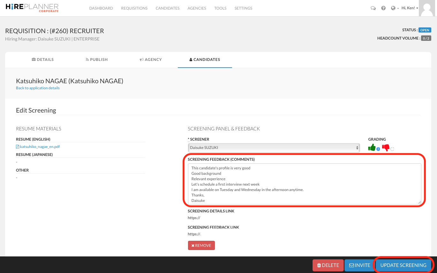Click the HirePlanner Corporate logo
Viewport: 437px width, 273px height.
coord(32,8)
